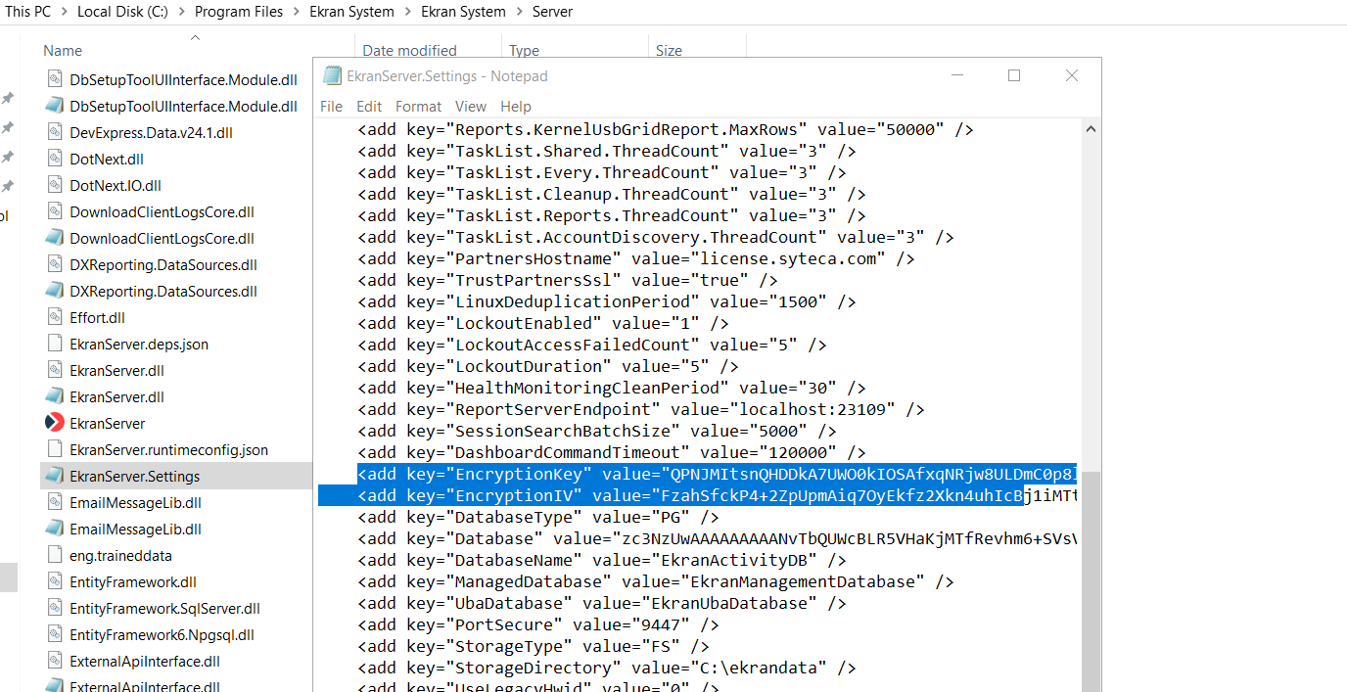The image size is (1347, 692).
Task: Select the first EmailMessageLib.dll file icon
Action: (54, 502)
